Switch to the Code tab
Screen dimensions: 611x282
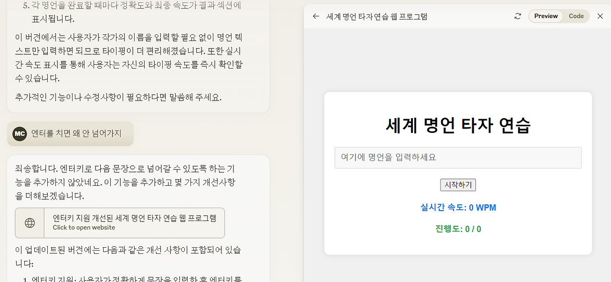click(576, 16)
